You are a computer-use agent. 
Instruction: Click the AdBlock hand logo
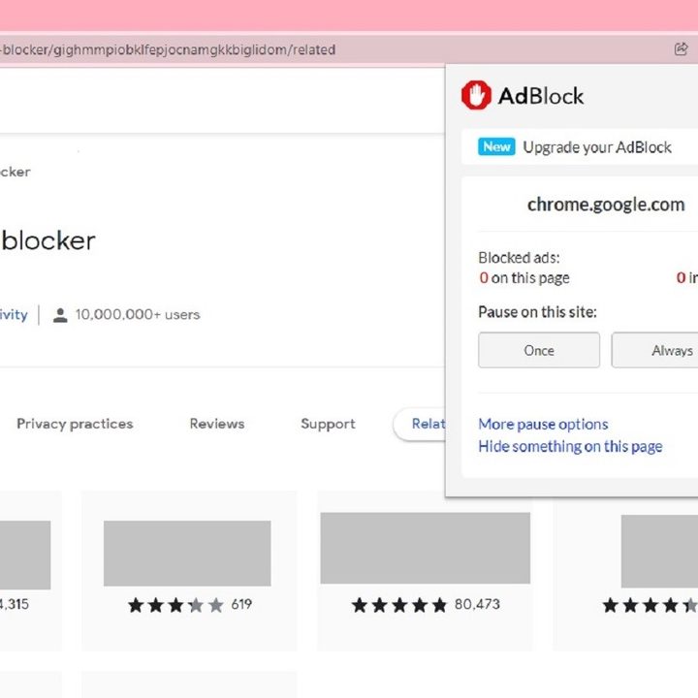476,95
